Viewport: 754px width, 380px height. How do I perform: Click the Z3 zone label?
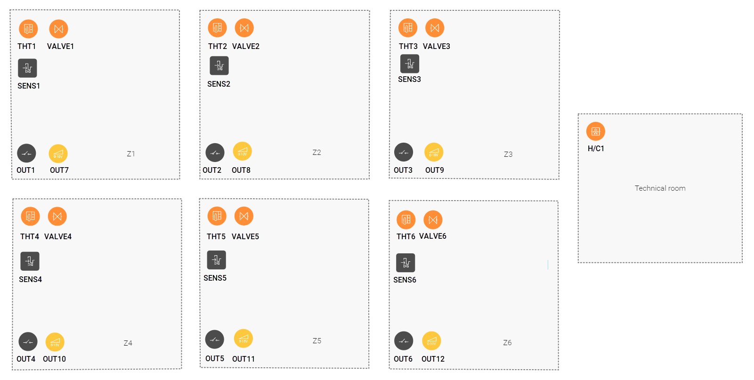[x=508, y=154]
